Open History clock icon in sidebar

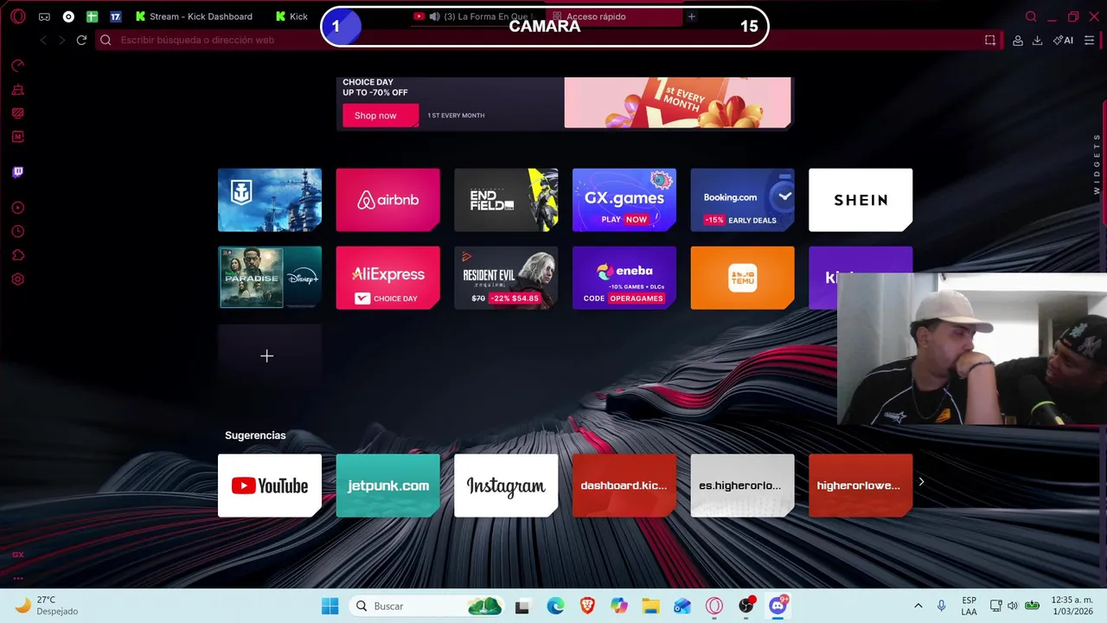[18, 231]
